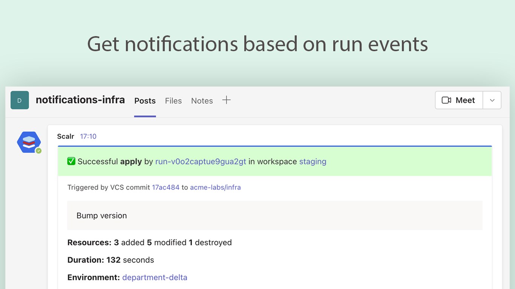Switch to the Posts tab
Screen dimensions: 515x289
(145, 101)
